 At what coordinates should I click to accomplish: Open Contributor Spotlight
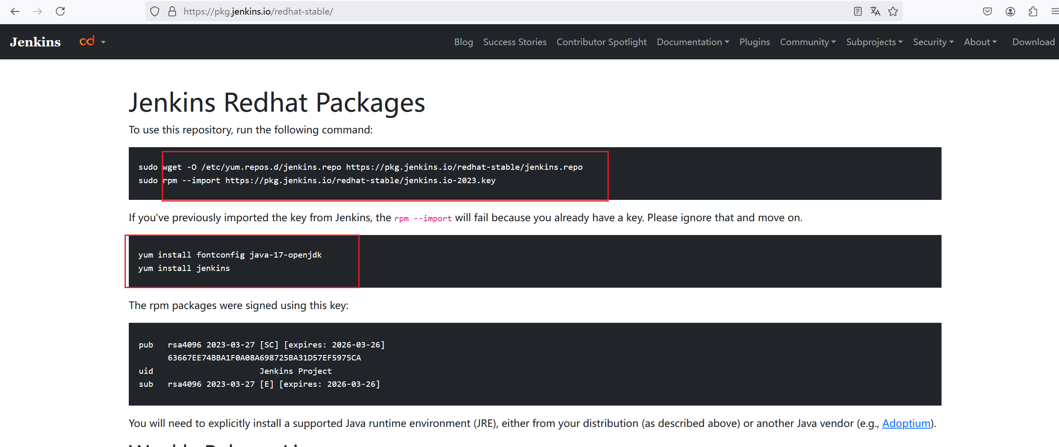601,42
